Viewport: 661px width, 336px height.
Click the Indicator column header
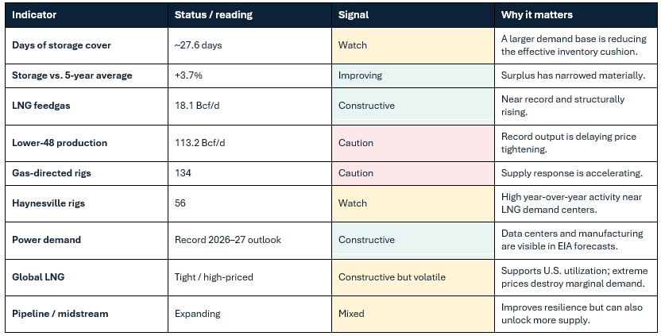coord(87,15)
